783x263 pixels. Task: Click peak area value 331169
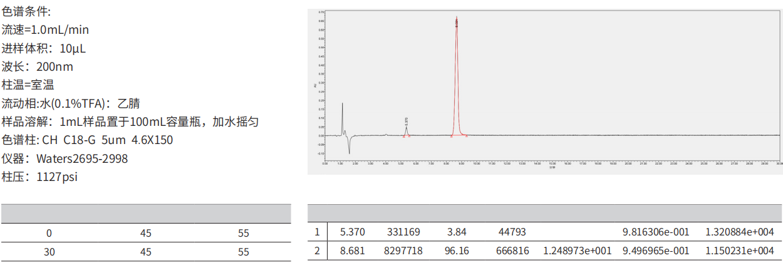pos(403,232)
